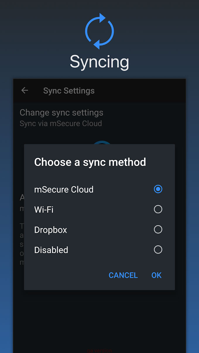Click the large Syncing heading text
Image resolution: width=199 pixels, height=353 pixels.
point(99,62)
